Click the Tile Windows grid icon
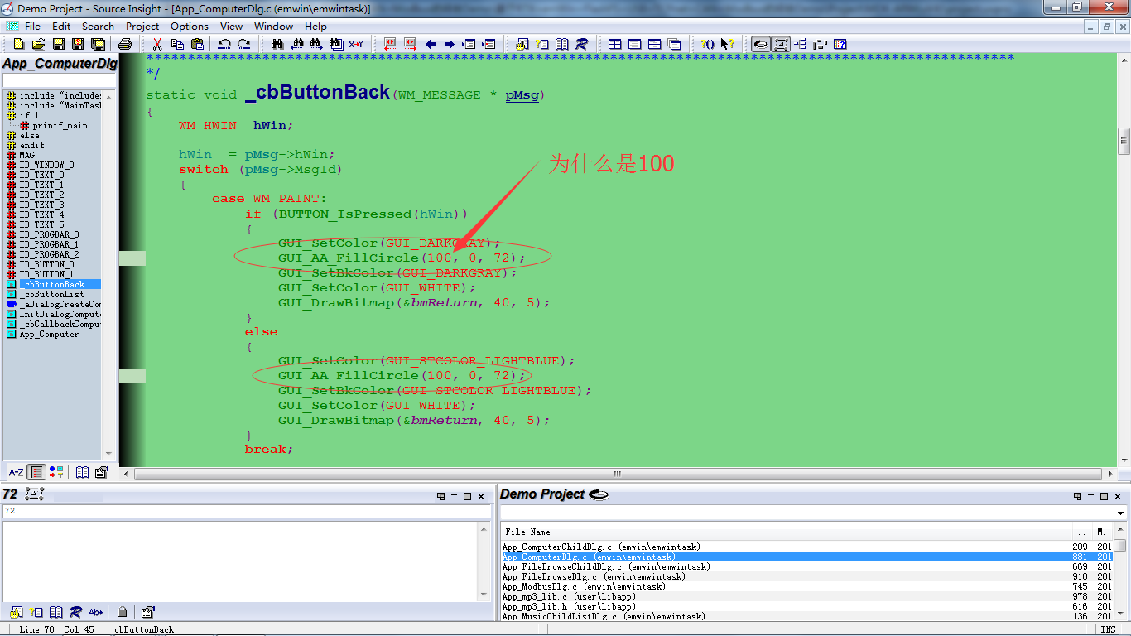 click(615, 44)
